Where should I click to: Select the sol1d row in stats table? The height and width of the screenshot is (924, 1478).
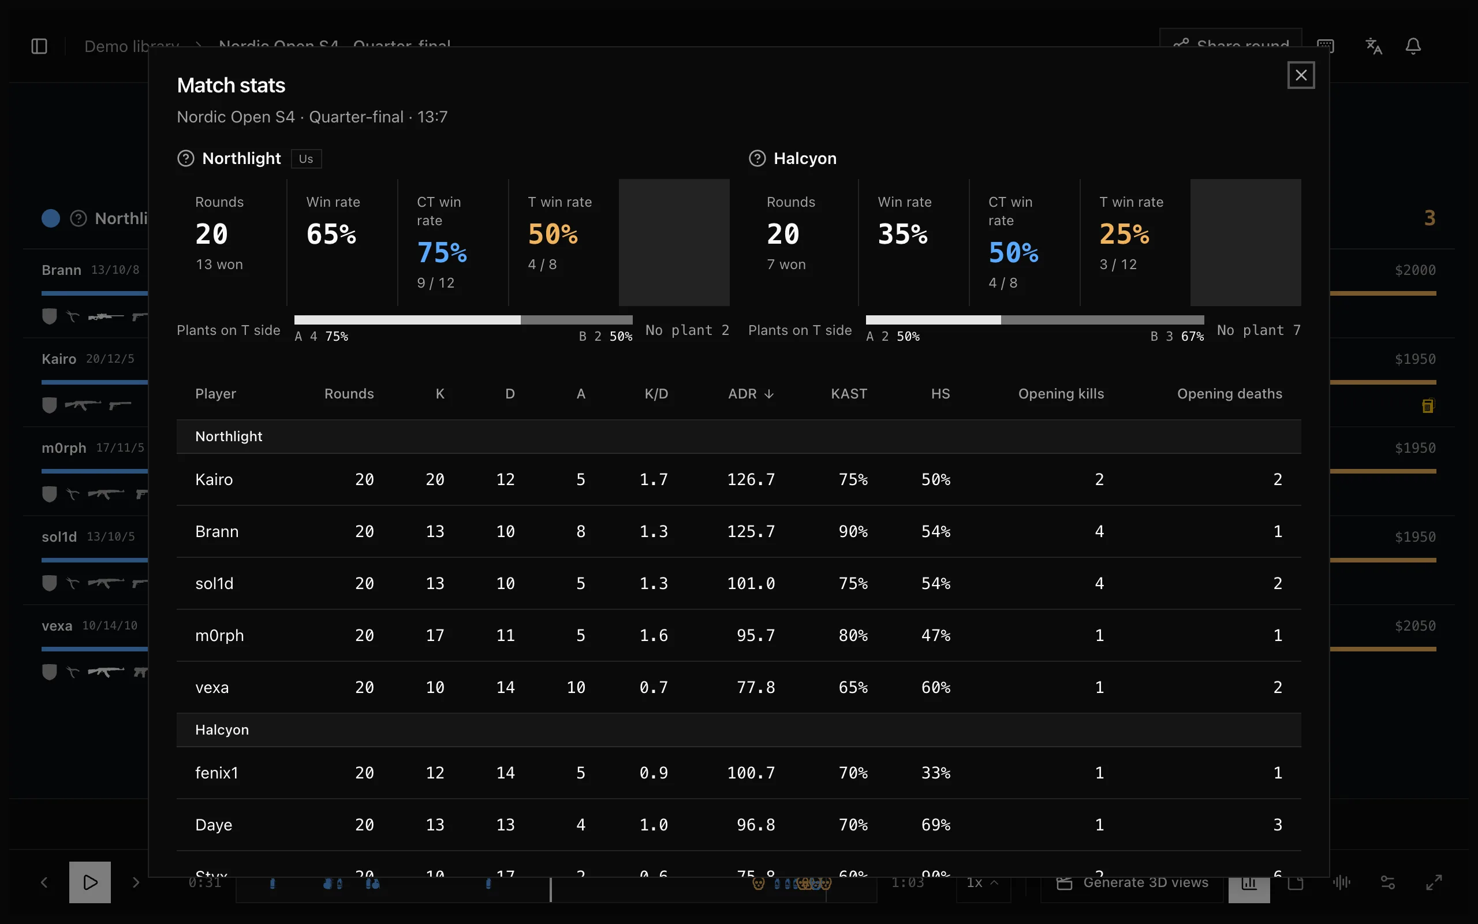(739, 583)
